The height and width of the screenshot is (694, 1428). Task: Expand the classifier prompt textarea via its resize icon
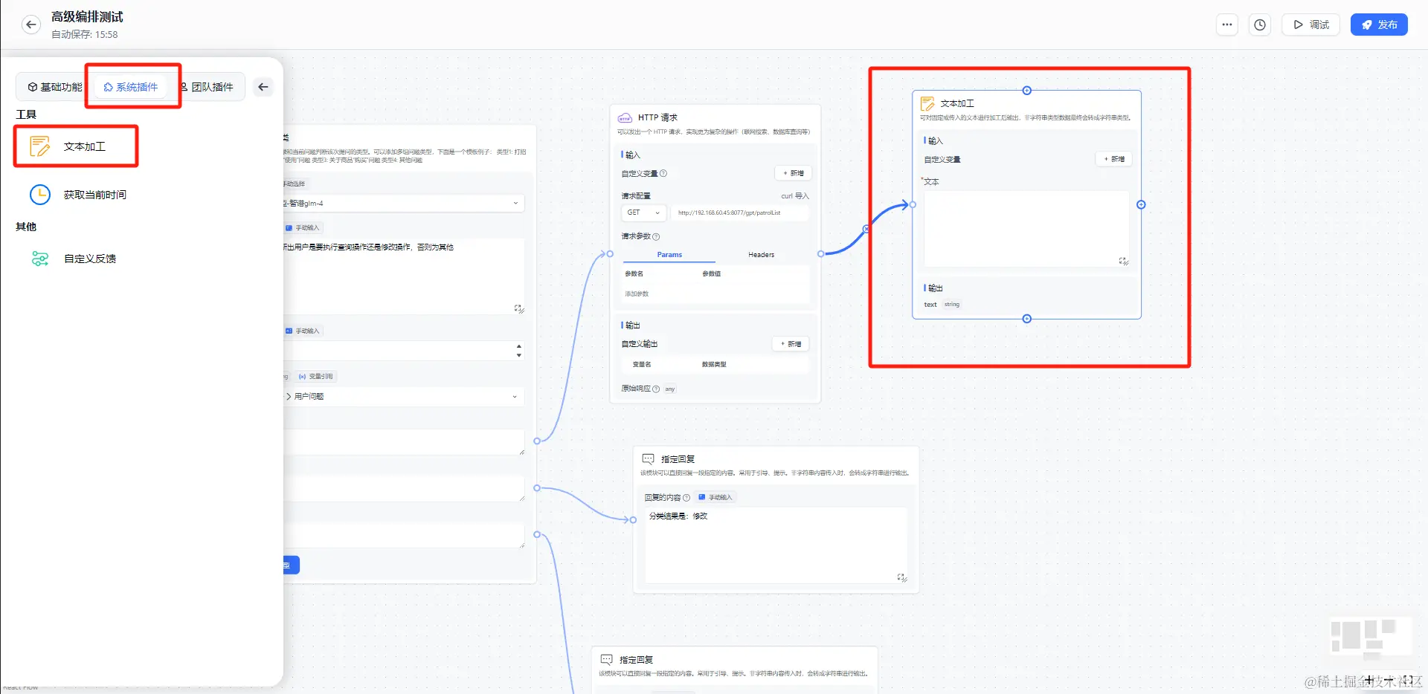pos(519,308)
